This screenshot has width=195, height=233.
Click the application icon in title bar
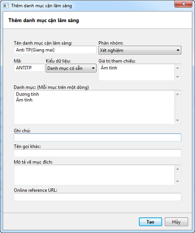point(6,6)
